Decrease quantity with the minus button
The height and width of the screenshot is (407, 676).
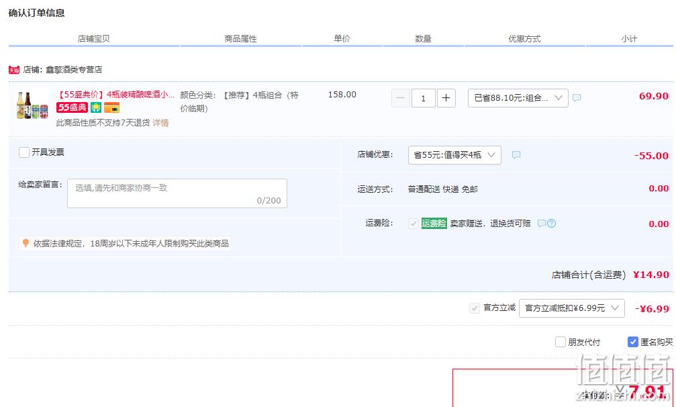tap(401, 98)
